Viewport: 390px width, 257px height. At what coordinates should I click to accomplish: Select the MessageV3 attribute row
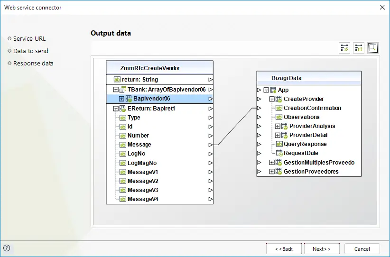coord(160,190)
